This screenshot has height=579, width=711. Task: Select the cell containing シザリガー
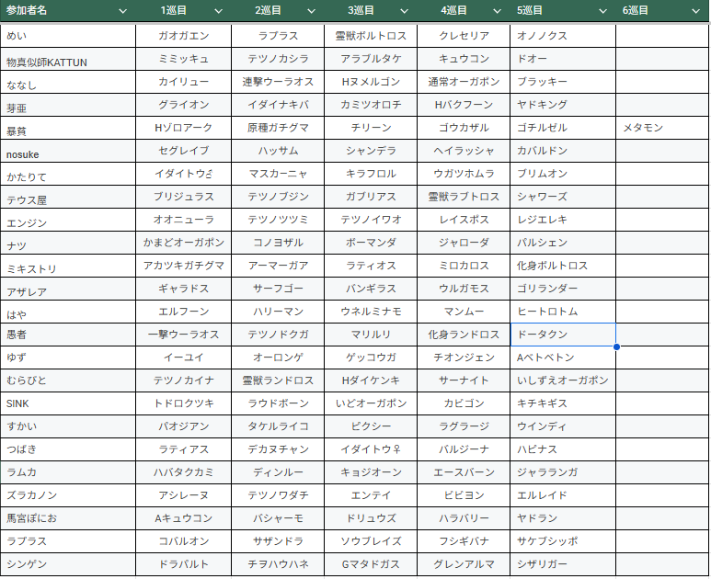tap(563, 564)
